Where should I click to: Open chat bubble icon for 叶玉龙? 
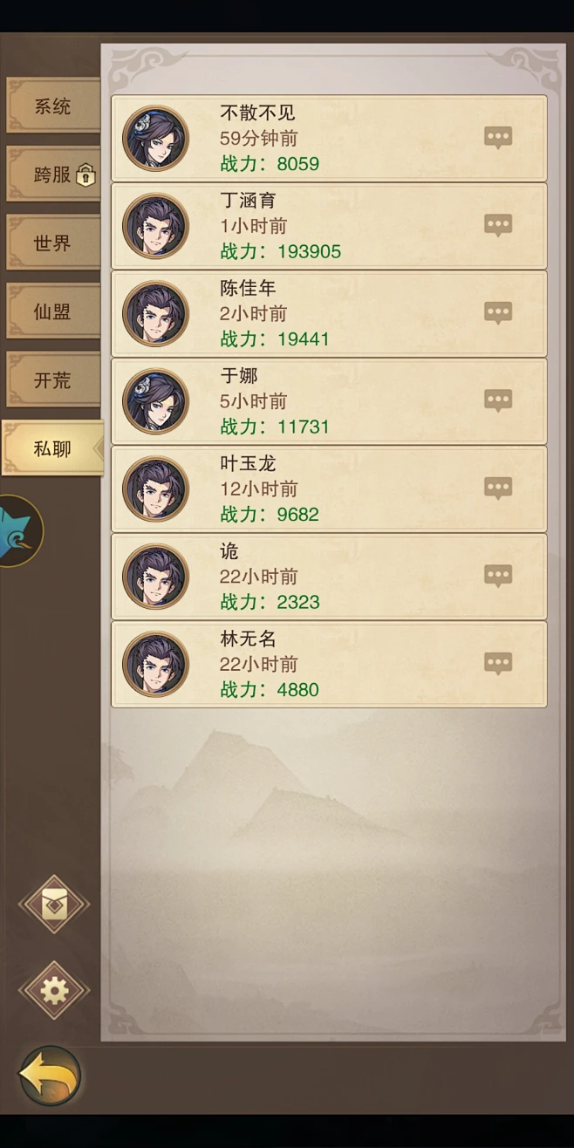[x=498, y=489]
